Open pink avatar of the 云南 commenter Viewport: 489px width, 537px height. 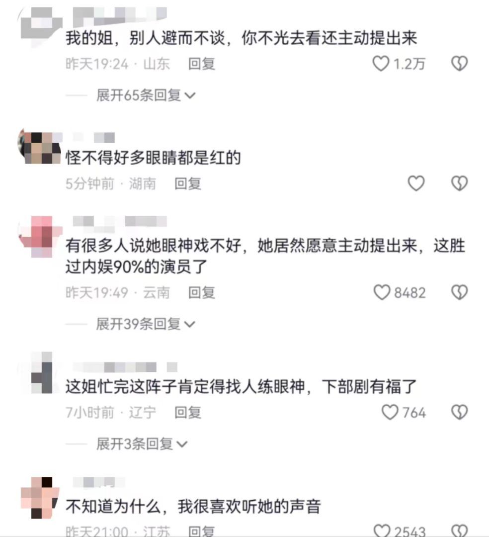[40, 236]
